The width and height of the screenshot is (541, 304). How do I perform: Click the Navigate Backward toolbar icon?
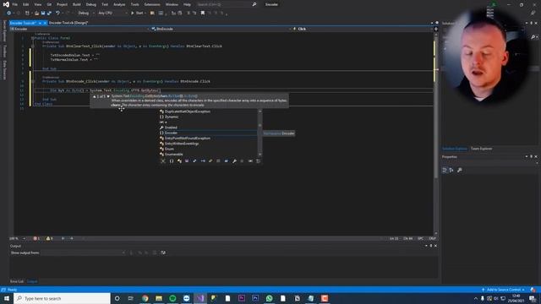(x=9, y=14)
